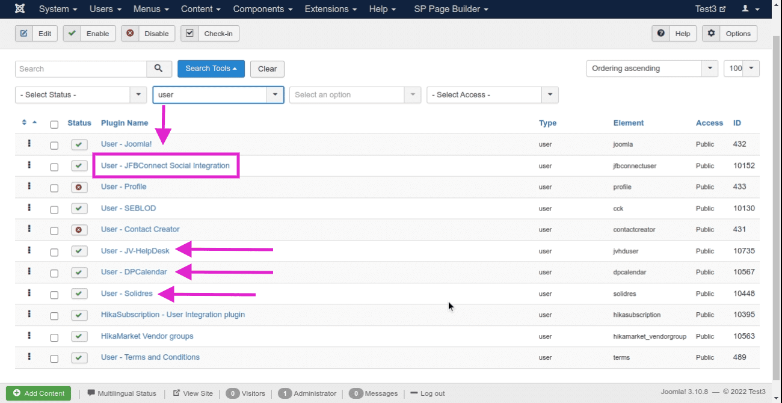Screen dimensions: 782x403
Task: Toggle status icon for User - Terms and Conditions
Action: [79, 358]
